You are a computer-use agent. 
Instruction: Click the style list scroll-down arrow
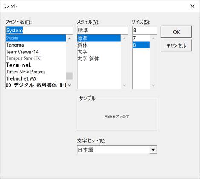click(x=125, y=85)
